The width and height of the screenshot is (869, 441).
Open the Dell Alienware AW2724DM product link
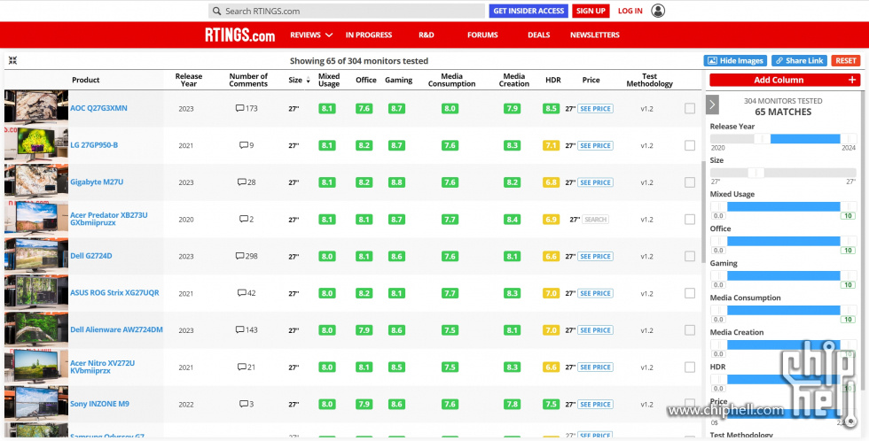click(x=116, y=329)
